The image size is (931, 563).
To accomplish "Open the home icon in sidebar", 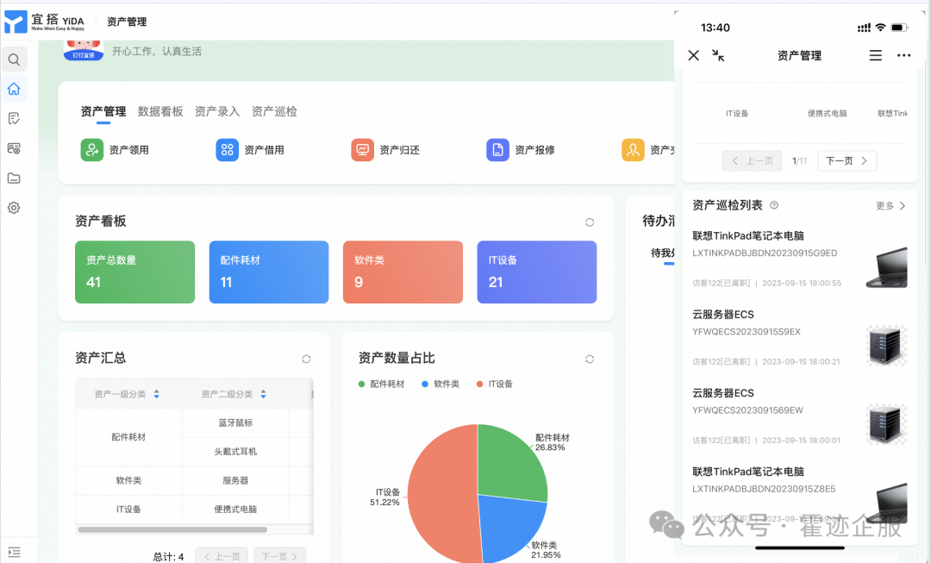I will 14,89.
